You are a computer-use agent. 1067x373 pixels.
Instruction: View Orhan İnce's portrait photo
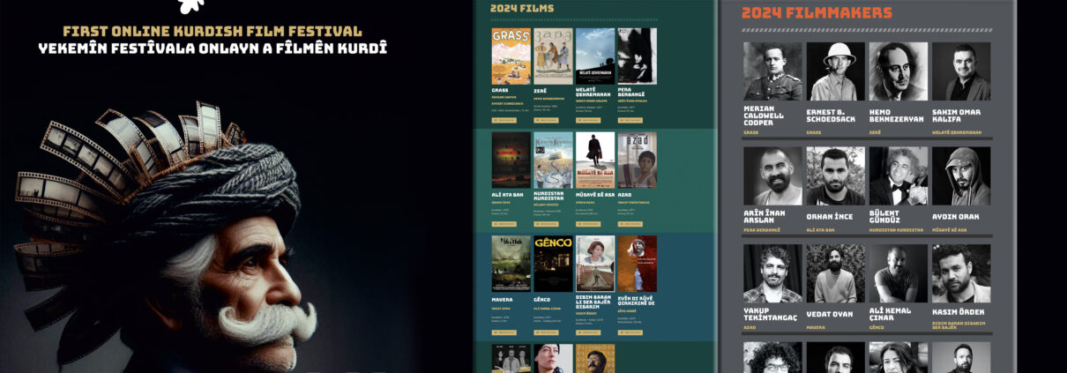coord(835,176)
